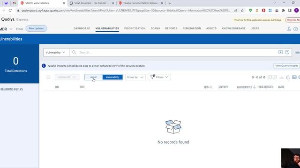
Task: Switch to the Qualys Documentation browser tab
Action: pyautogui.click(x=140, y=3)
